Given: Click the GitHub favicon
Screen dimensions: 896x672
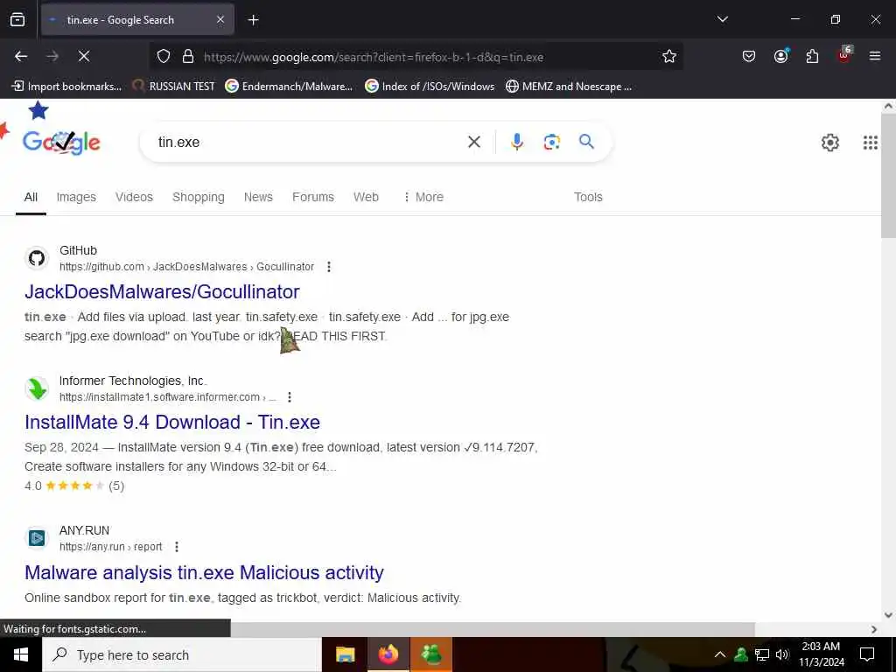Looking at the screenshot, I should tap(37, 258).
